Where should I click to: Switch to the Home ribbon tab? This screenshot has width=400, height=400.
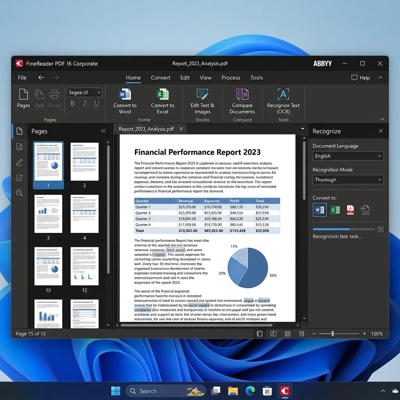coord(134,78)
